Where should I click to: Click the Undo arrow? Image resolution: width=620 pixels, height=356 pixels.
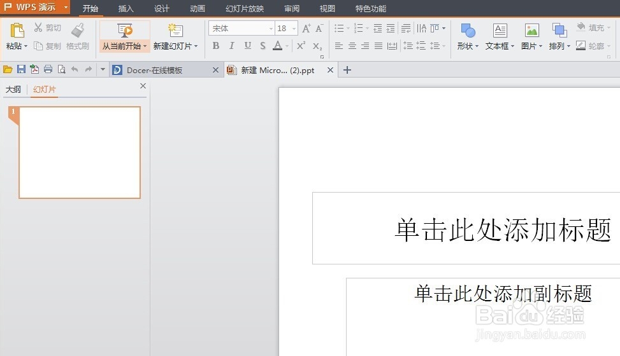[75, 69]
